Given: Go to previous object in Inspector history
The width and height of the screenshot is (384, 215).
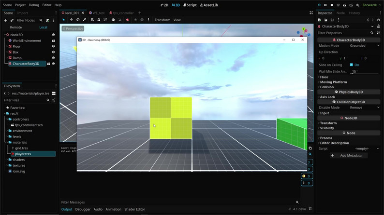Looking at the screenshot, I should pyautogui.click(x=368, y=20).
